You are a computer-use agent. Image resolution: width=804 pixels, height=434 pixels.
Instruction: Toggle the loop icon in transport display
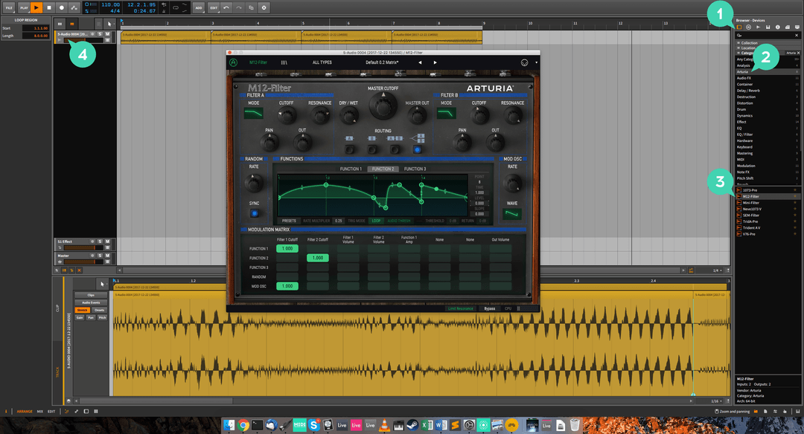point(176,7)
